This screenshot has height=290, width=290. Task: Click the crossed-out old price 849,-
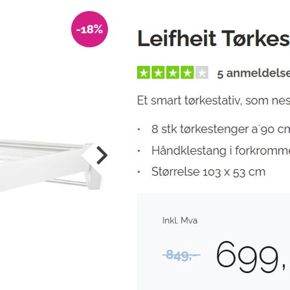click(x=181, y=255)
